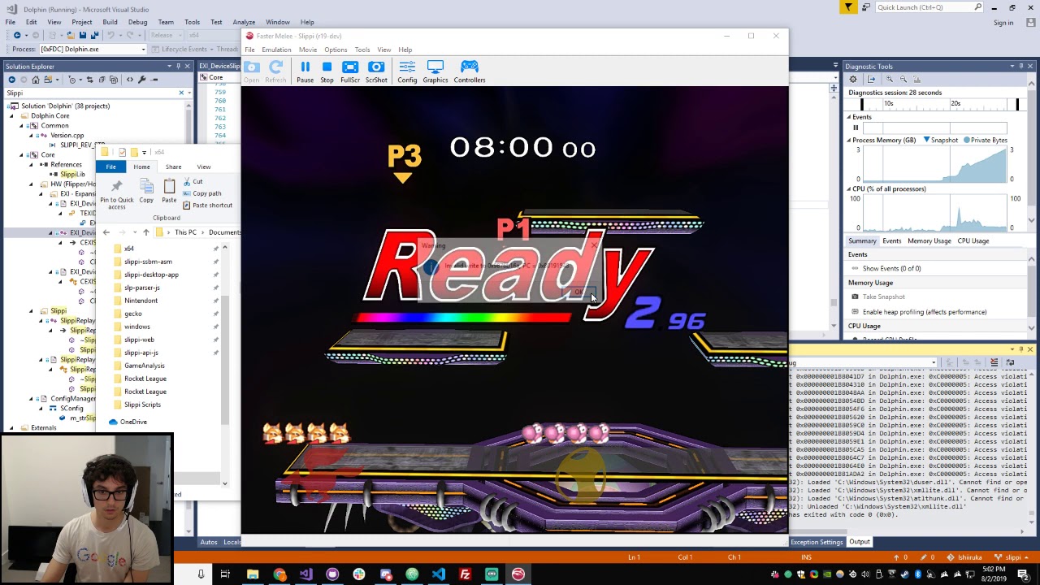Open Visual Studio Code from the taskbar
Screen dimensions: 1040x585
coord(439,574)
